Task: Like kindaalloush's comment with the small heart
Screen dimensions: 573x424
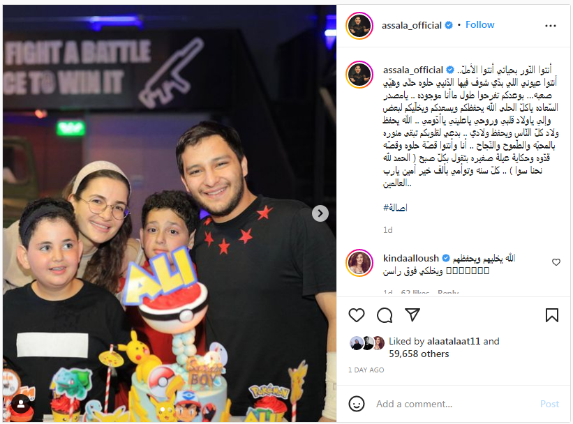Action: (556, 262)
